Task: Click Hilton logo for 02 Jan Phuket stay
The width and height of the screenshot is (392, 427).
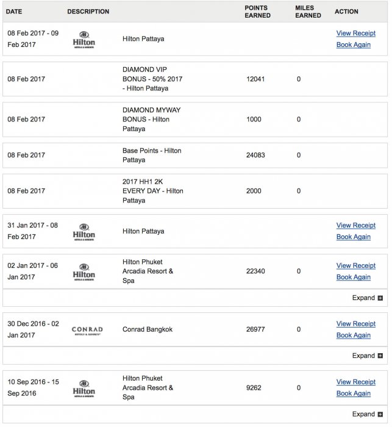Action: coord(84,271)
